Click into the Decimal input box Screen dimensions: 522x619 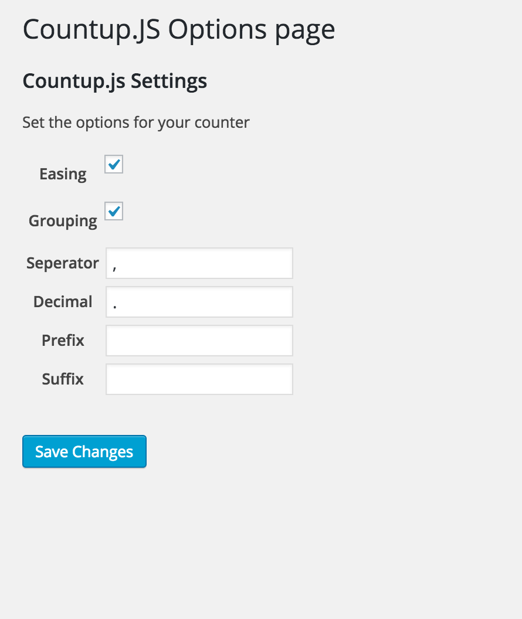(199, 302)
